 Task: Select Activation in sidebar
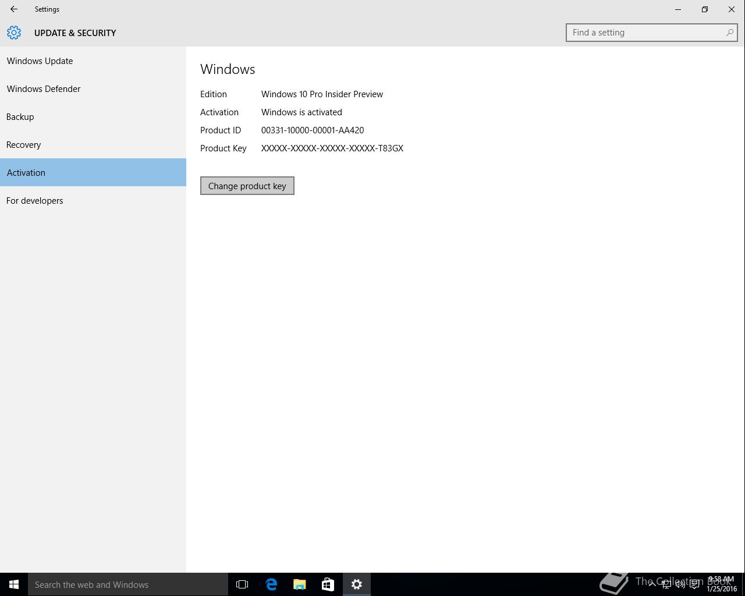(93, 172)
